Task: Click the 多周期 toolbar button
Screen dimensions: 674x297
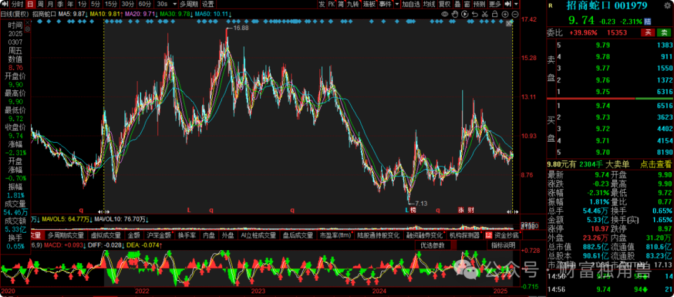Action: click(x=188, y=4)
